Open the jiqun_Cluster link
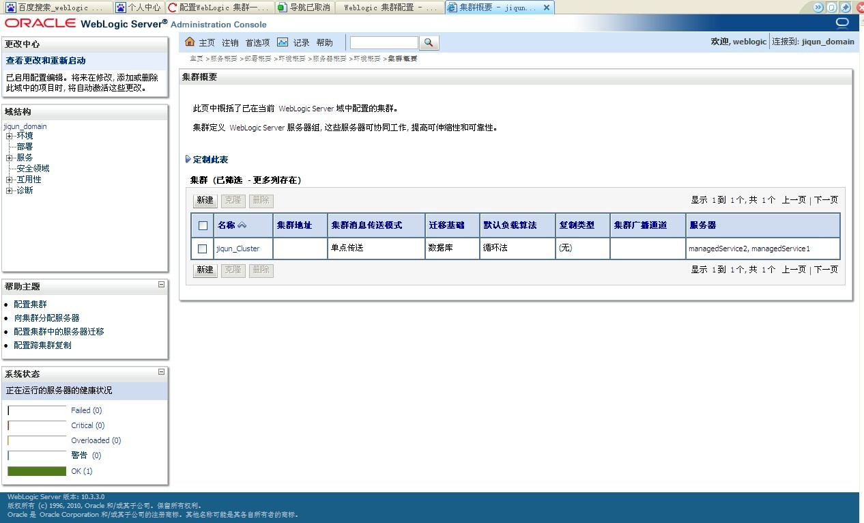864x523 pixels. click(x=238, y=249)
